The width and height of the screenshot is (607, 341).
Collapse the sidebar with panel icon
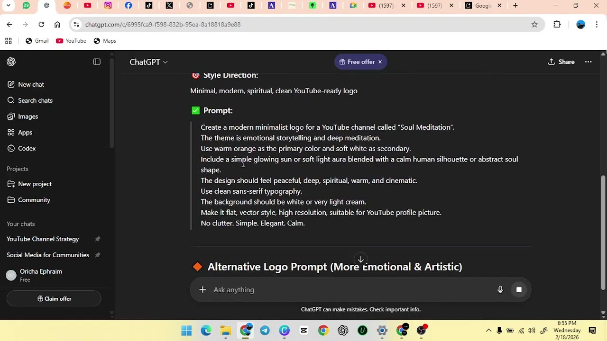point(97,62)
